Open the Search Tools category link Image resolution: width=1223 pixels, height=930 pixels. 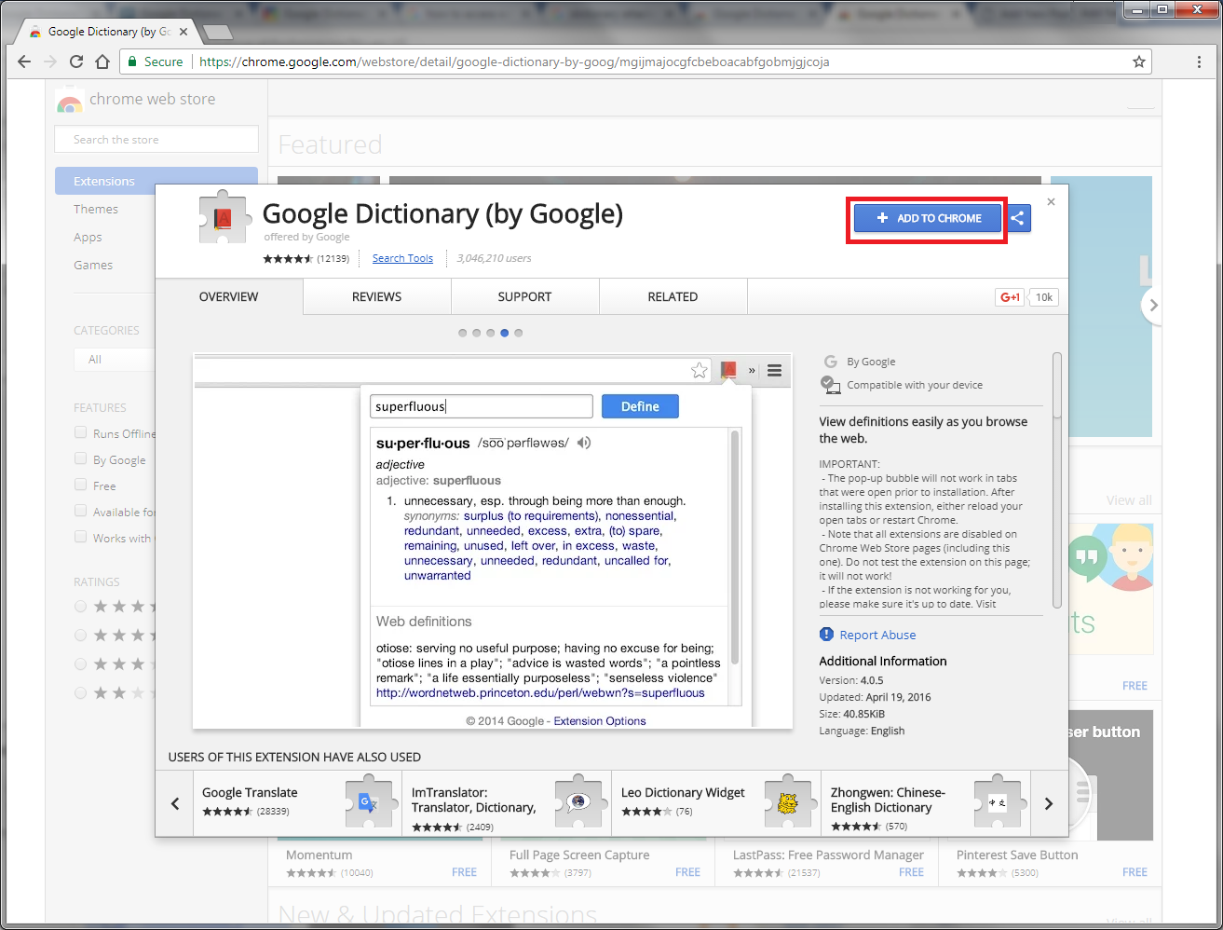[x=402, y=258]
